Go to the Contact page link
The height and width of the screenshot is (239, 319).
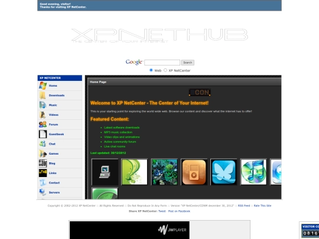(x=54, y=183)
